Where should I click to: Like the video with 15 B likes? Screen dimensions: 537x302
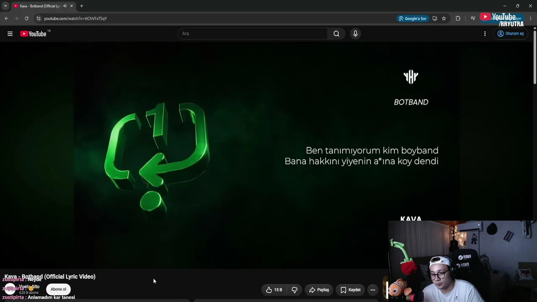(x=274, y=290)
